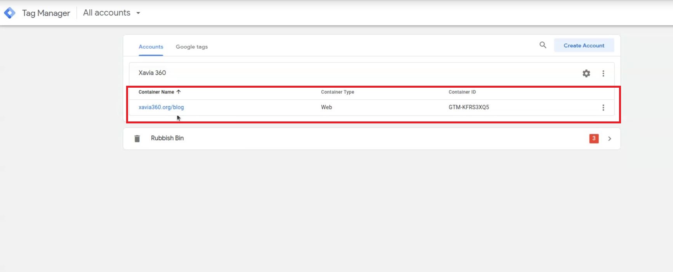This screenshot has width=673, height=272.
Task: Click the search magnifier icon
Action: coord(543,45)
